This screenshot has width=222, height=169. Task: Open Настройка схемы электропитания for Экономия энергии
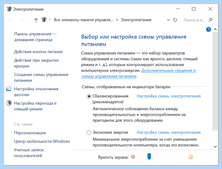coord(169,132)
